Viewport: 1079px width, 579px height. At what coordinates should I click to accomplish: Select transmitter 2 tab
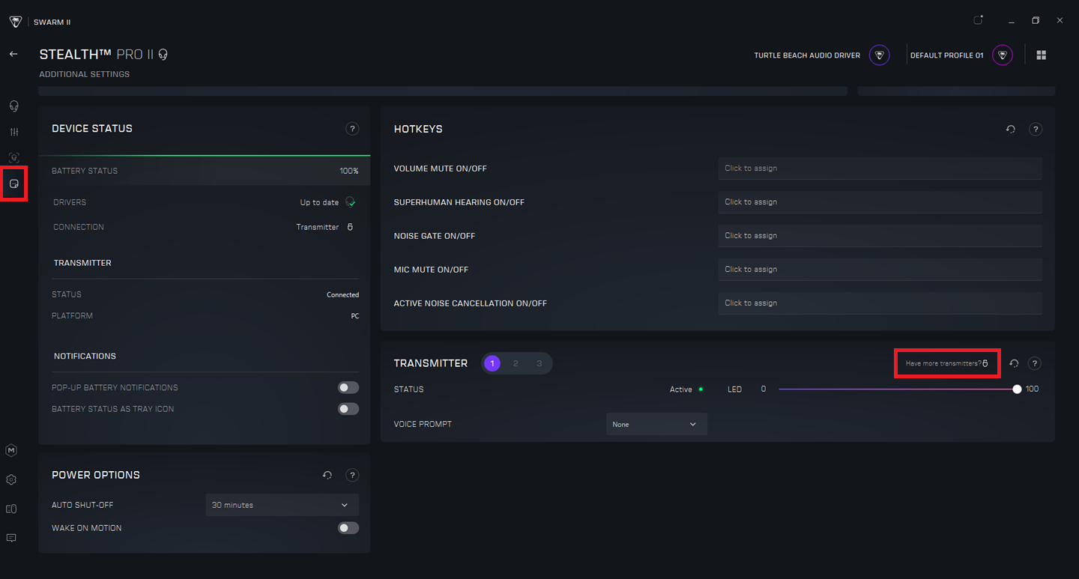(x=516, y=363)
